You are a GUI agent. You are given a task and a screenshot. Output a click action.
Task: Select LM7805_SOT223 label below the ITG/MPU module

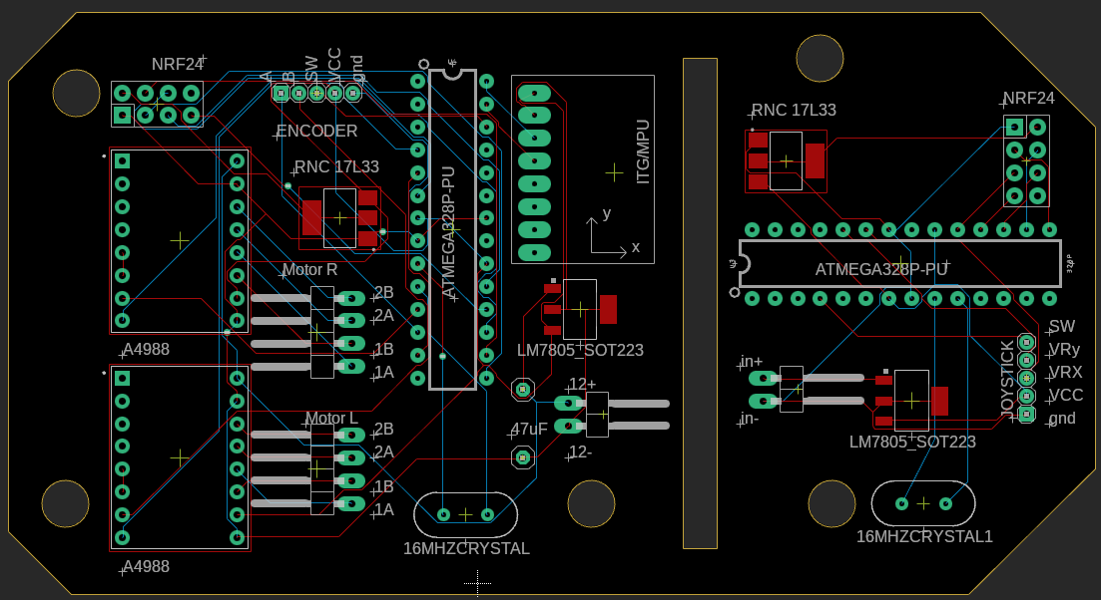tap(580, 351)
